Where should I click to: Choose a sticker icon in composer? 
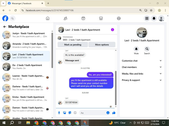click(70, 113)
